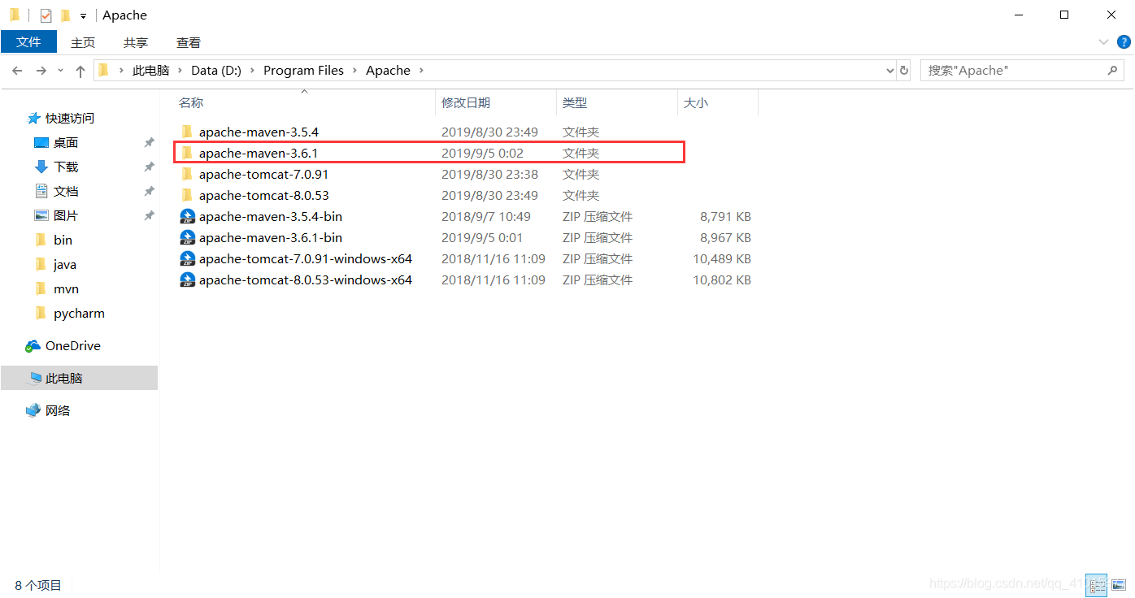Click Program Files breadcrumb in address bar

(x=303, y=71)
